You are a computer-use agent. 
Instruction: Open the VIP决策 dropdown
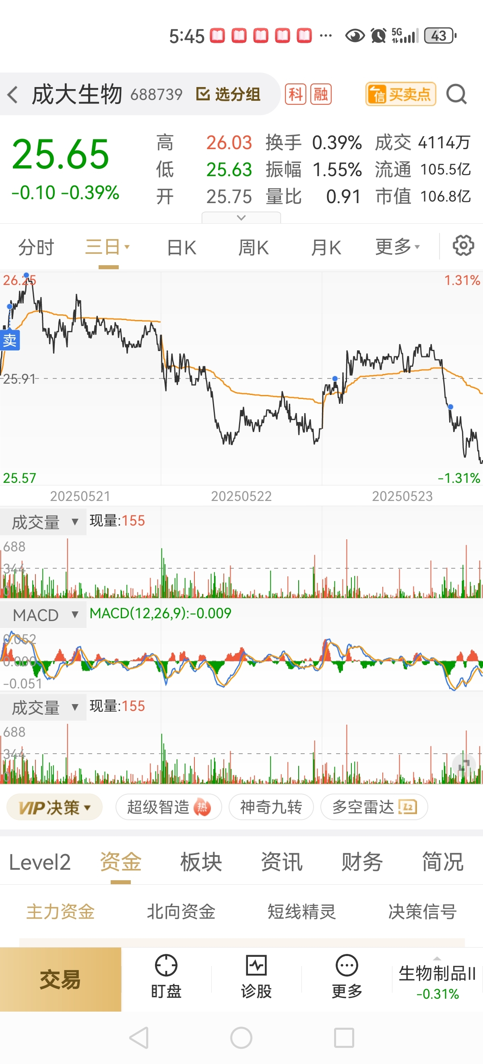point(54,807)
